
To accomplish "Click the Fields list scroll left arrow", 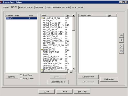I will click(42, 71).
